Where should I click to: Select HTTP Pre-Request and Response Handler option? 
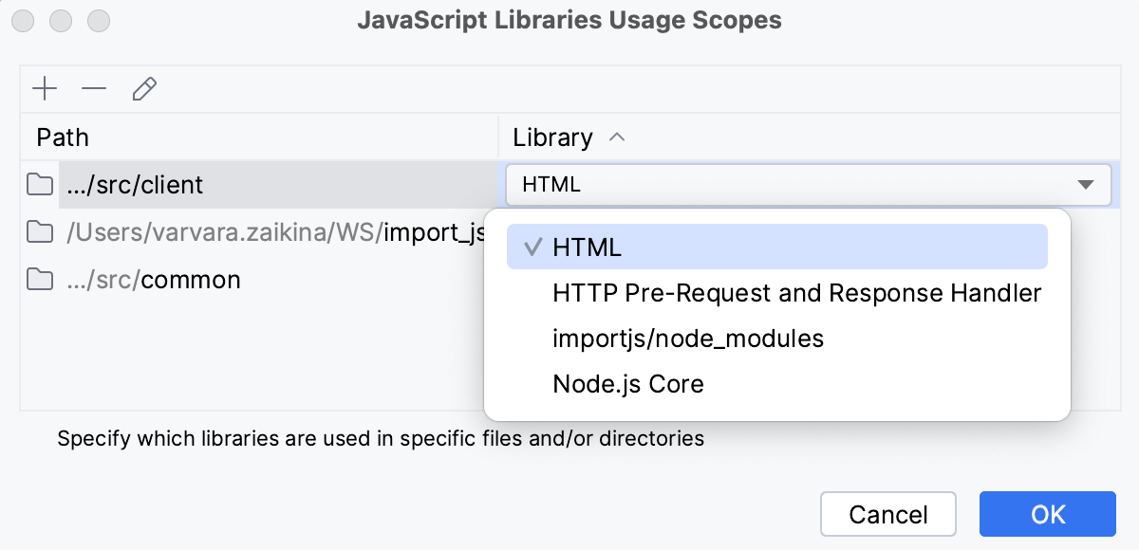pyautogui.click(x=795, y=292)
